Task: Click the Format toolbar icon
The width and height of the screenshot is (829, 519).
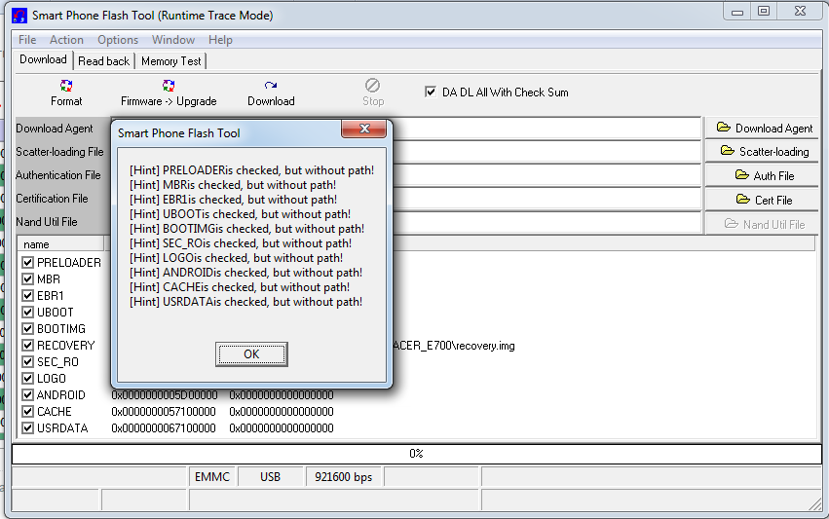Action: point(66,86)
